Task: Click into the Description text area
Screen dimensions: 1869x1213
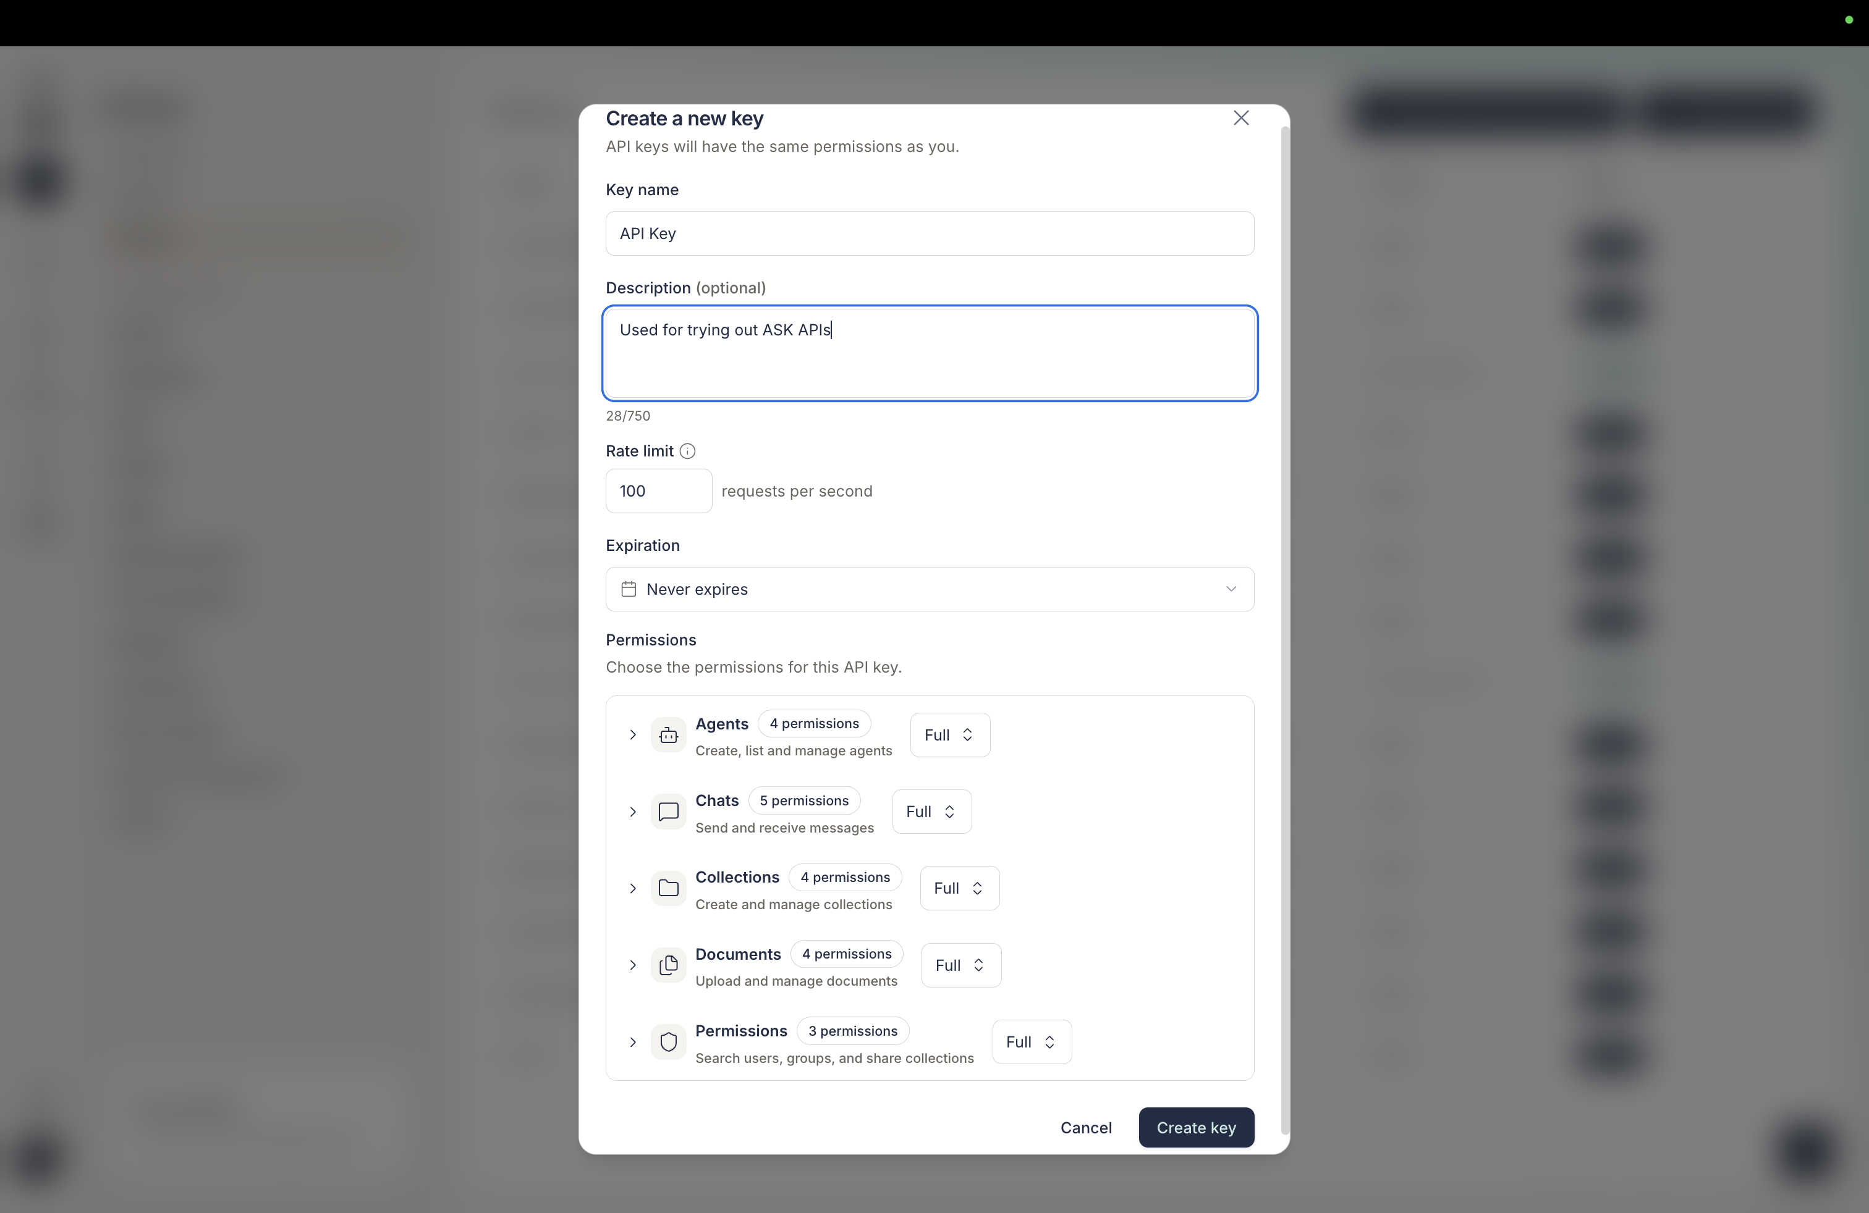Action: tap(930, 353)
